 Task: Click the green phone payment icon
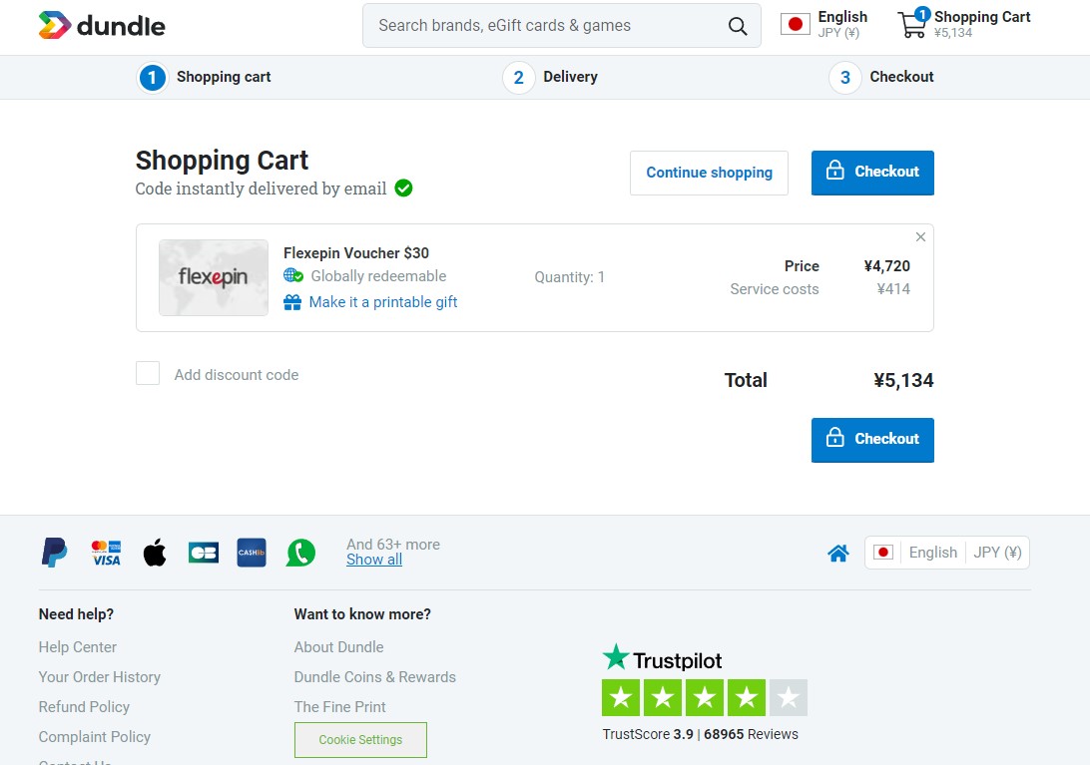(300, 554)
